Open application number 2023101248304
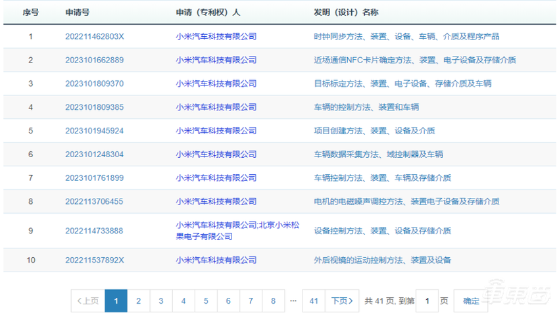Viewport: 559px width, 313px height. coord(94,155)
